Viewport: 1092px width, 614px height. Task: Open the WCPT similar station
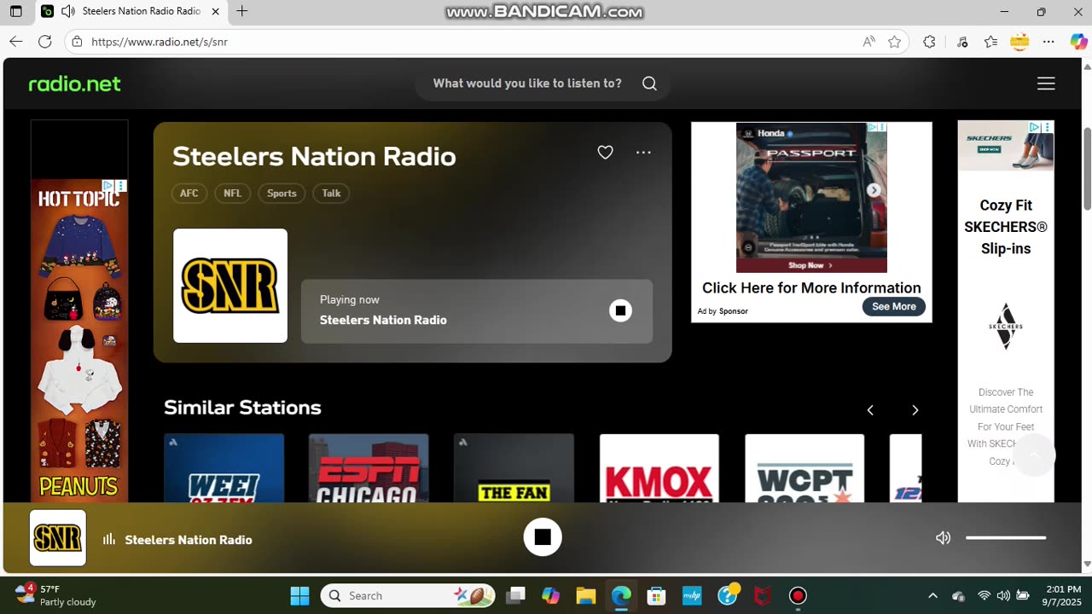click(x=804, y=468)
